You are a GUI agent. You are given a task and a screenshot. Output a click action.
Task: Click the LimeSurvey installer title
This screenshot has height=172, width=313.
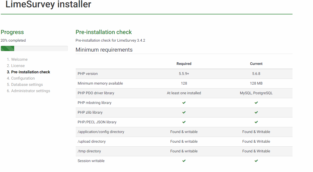tap(48, 4)
